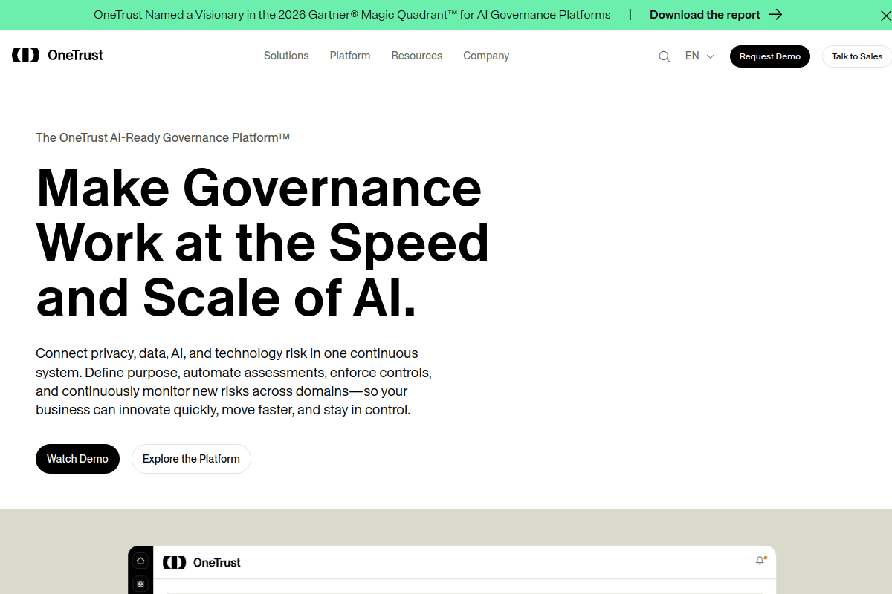892x594 pixels.
Task: Click the Talk to Sales button
Action: 857,56
